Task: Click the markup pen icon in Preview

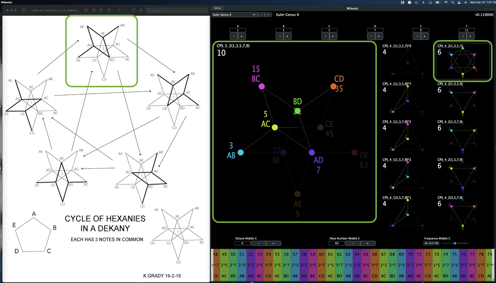Action: click(x=119, y=10)
